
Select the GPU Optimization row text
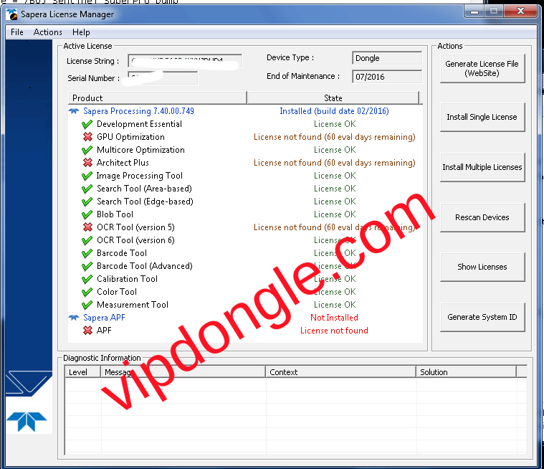[x=130, y=137]
